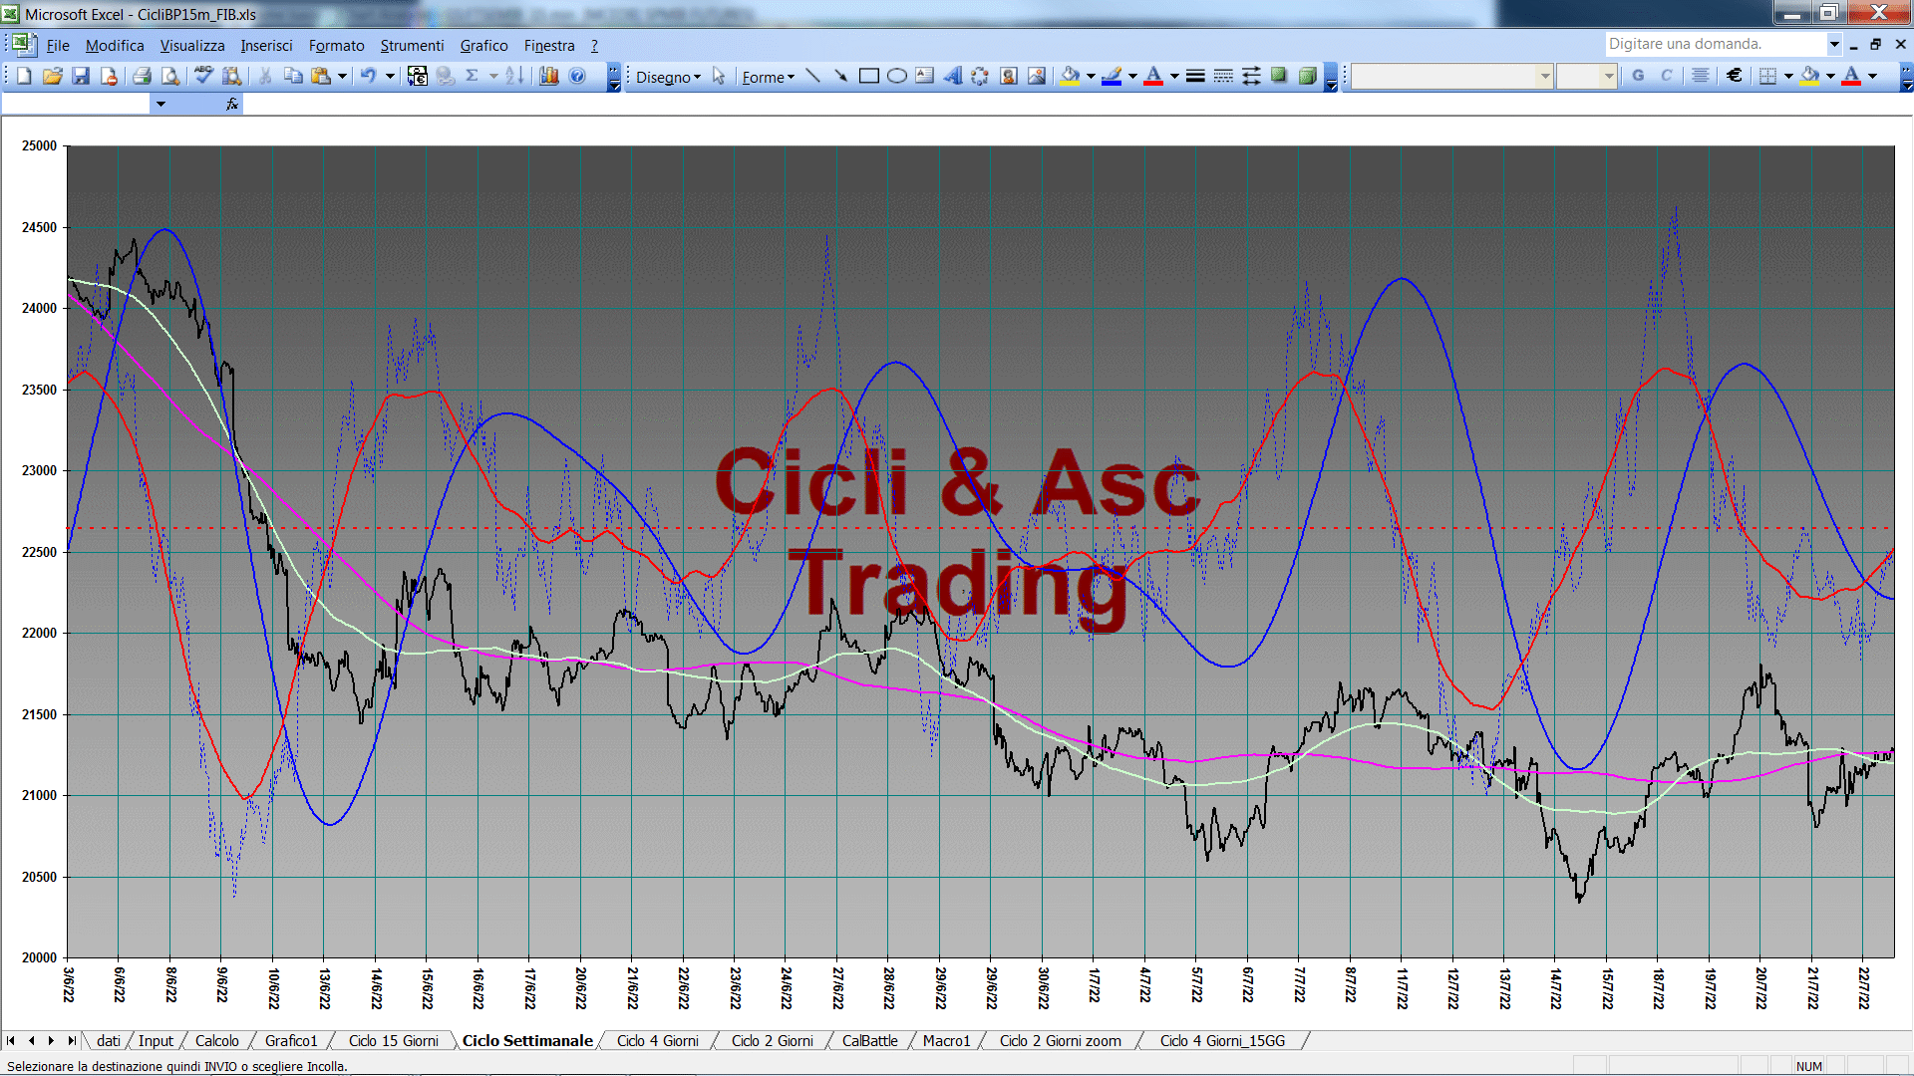
Task: Toggle Italic (C) formatting
Action: (x=1666, y=76)
